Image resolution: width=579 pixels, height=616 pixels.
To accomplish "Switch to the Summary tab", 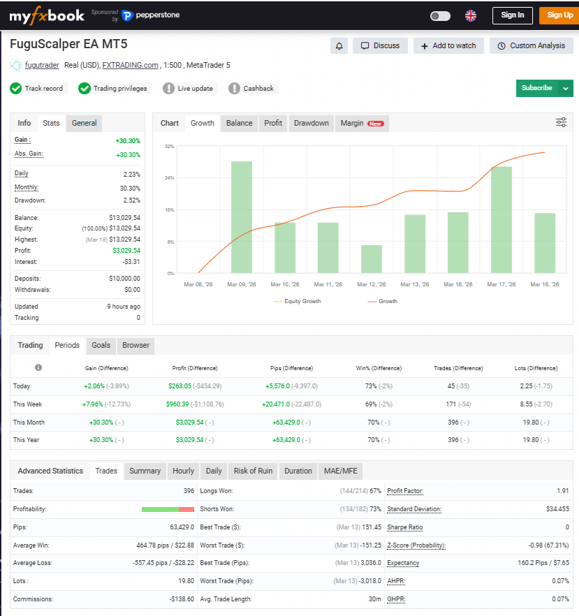I will [x=145, y=471].
